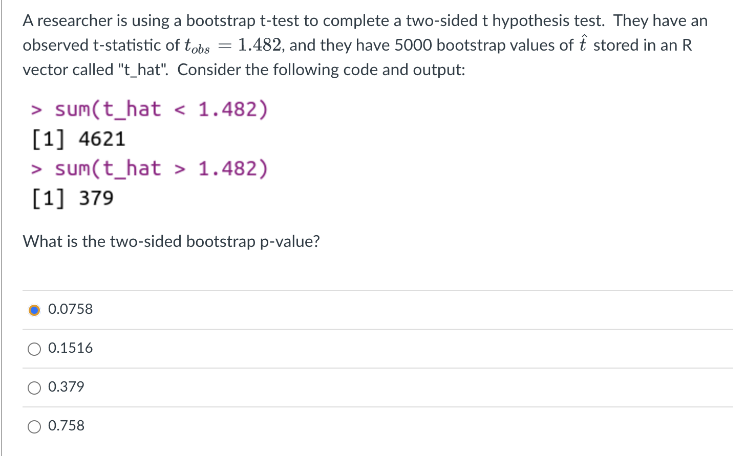Click the 0.0758 answer label text
Screen dimensions: 745x456
tap(70, 309)
